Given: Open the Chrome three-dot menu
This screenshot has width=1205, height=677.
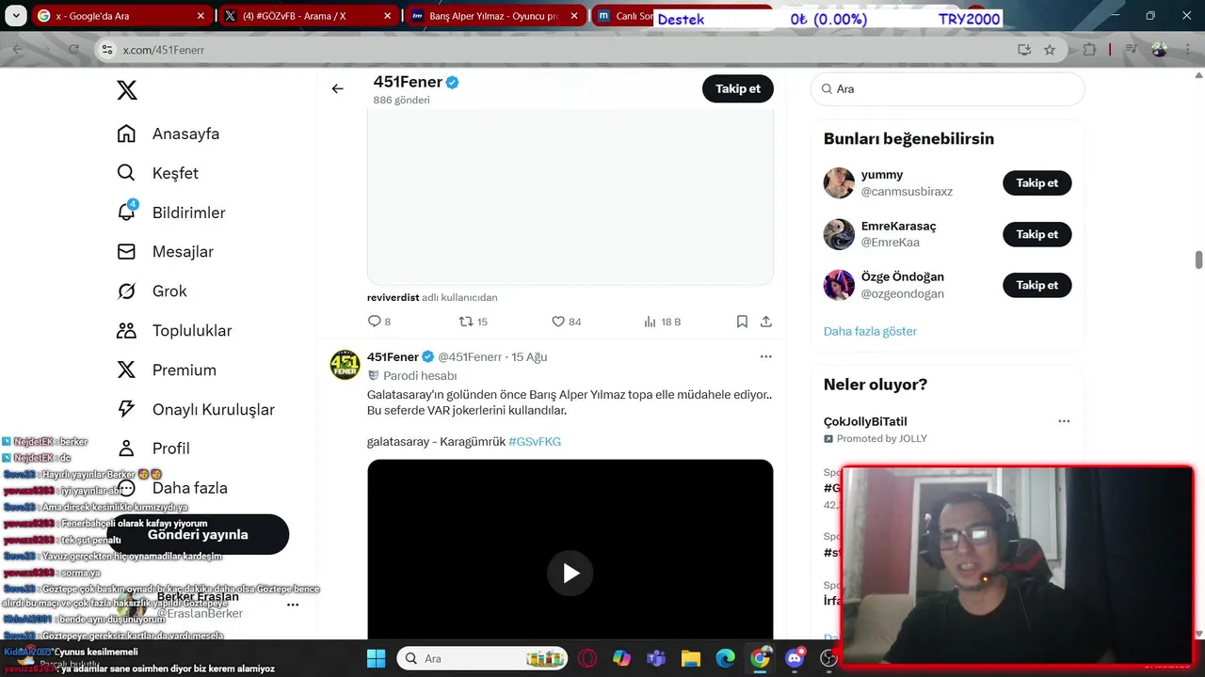Looking at the screenshot, I should (1187, 50).
